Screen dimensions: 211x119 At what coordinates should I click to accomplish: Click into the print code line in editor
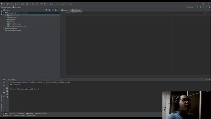point(74,13)
